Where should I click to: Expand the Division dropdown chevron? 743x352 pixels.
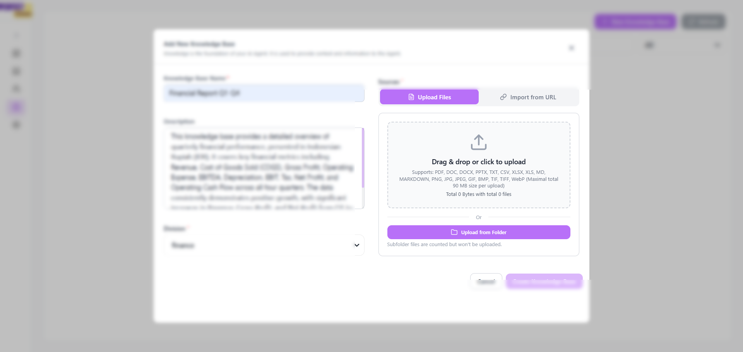357,245
